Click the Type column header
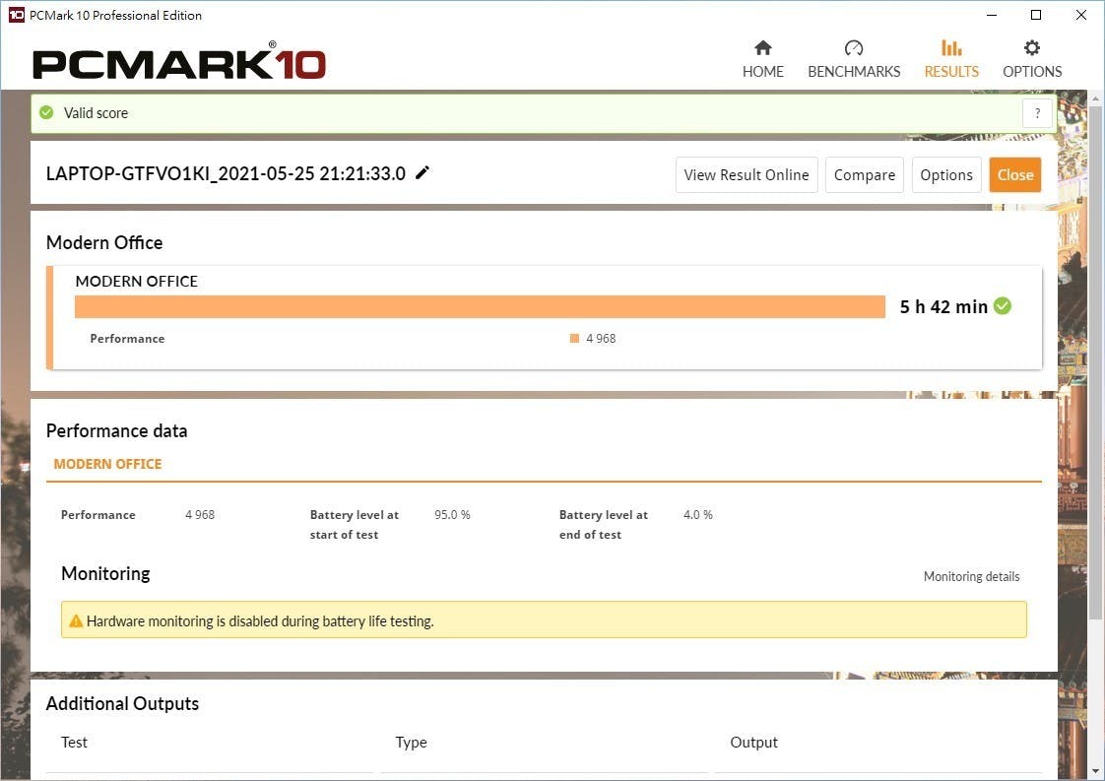This screenshot has height=781, width=1105. [x=411, y=743]
